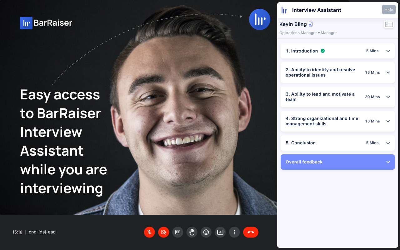Toggle closed captions
Viewport: 400px width, 250px height.
point(178,232)
